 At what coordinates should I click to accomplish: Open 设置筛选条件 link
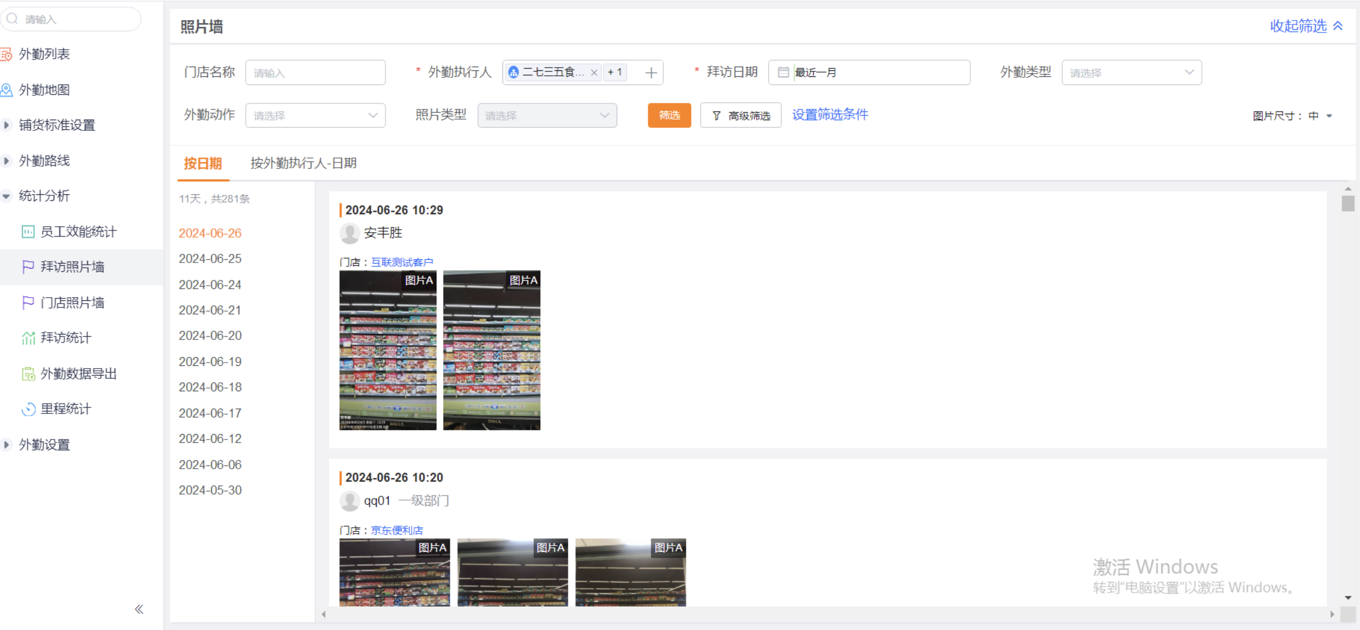point(830,115)
